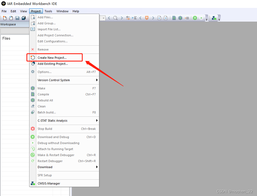Choose Remove in Project menu
The image size is (257, 196).
(x=64, y=49)
